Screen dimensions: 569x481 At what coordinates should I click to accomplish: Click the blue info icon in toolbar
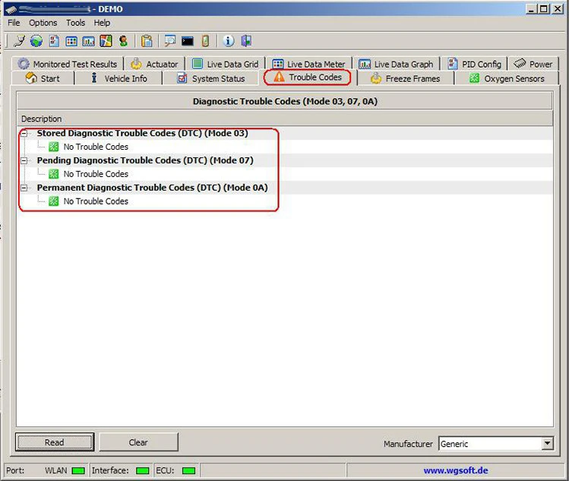[x=228, y=41]
